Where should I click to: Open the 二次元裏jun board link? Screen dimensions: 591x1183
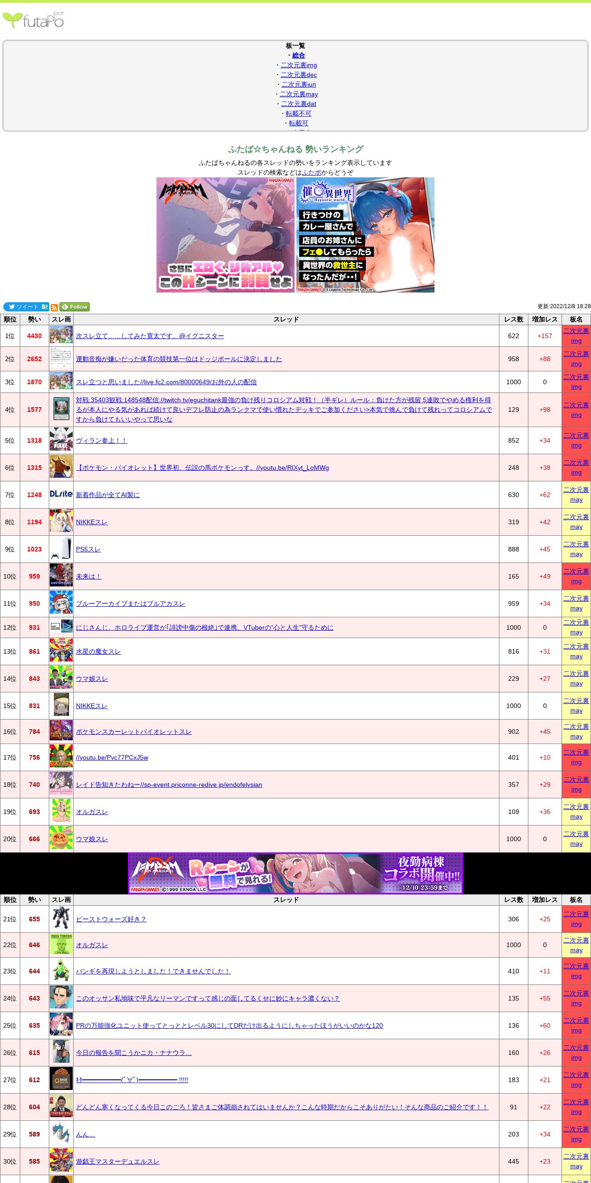(299, 84)
